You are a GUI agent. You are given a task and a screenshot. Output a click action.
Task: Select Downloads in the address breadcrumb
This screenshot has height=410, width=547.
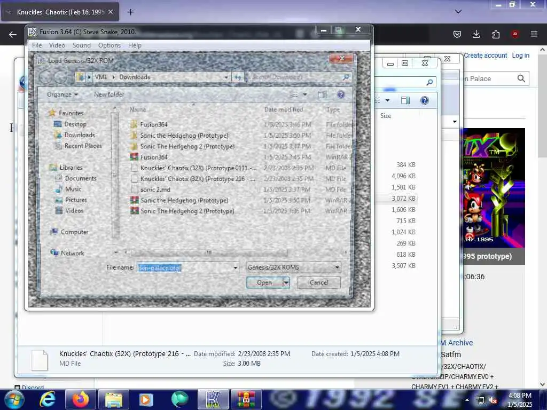(135, 77)
